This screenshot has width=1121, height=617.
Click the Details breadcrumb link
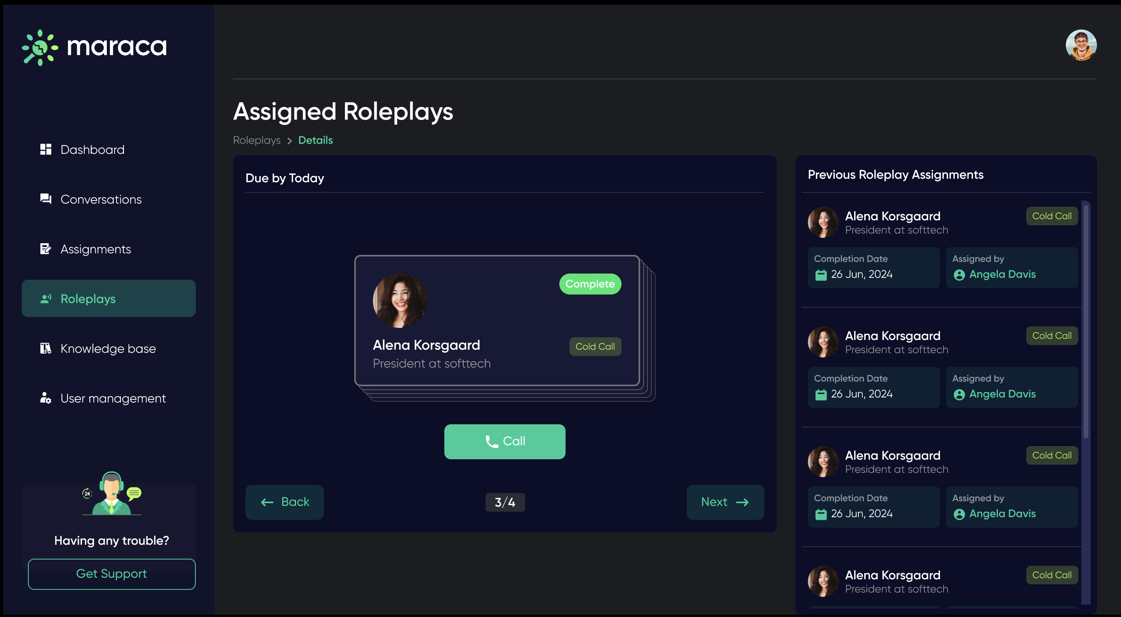click(315, 140)
